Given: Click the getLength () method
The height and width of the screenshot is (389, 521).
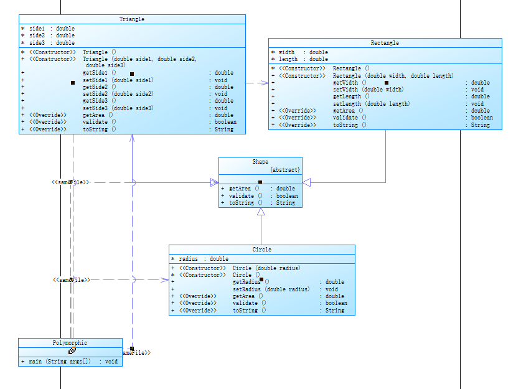Looking at the screenshot, I should click(x=351, y=96).
